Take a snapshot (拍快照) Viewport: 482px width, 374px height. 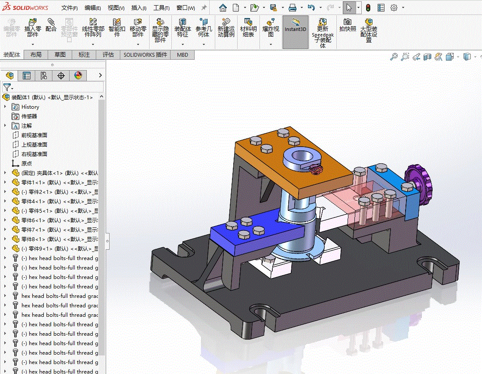(348, 25)
